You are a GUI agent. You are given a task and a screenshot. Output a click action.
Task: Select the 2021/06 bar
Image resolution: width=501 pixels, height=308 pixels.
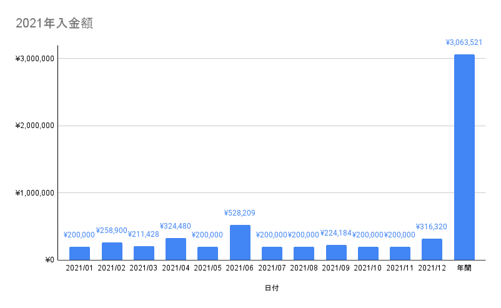click(x=240, y=242)
